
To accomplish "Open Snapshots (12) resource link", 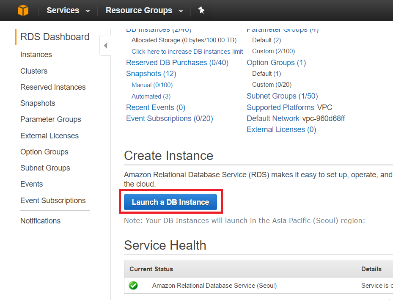I will (x=151, y=74).
